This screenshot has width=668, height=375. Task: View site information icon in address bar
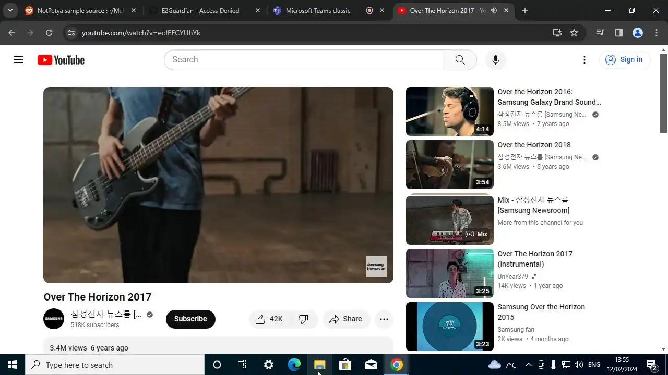pyautogui.click(x=71, y=33)
